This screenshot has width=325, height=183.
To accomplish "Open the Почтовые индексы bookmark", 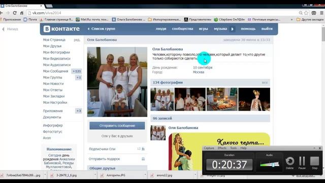I will pos(264,19).
